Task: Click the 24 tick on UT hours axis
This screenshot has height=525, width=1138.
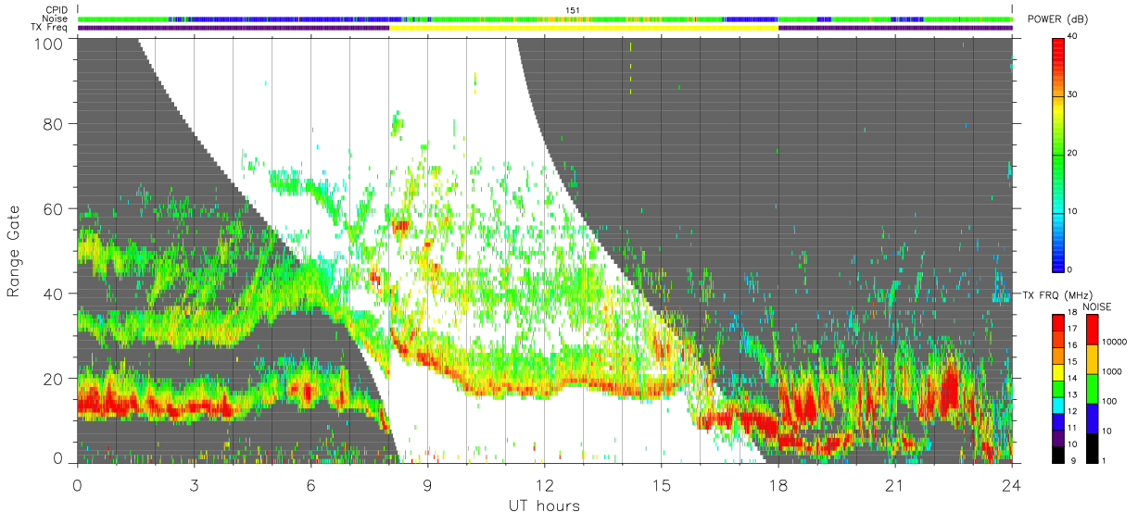Action: pos(1012,484)
